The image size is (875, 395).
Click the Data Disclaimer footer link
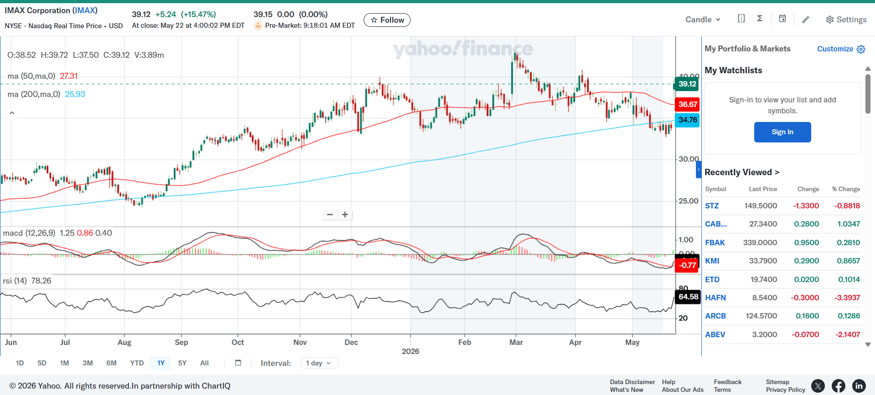tap(633, 382)
